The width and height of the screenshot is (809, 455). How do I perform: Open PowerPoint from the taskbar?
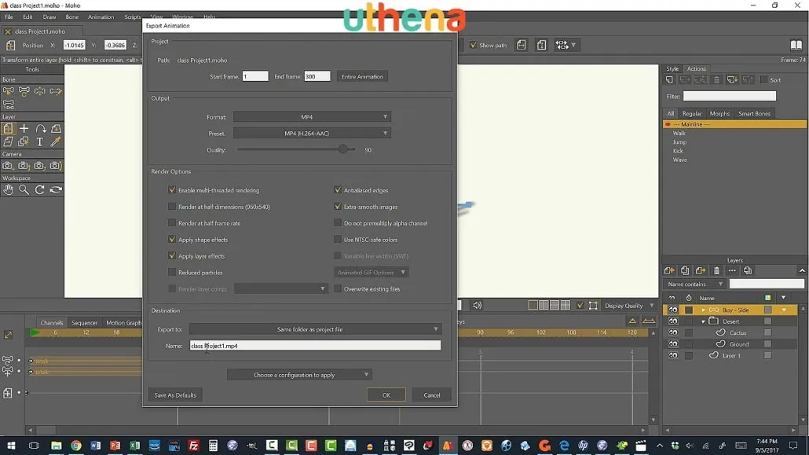pos(115,446)
